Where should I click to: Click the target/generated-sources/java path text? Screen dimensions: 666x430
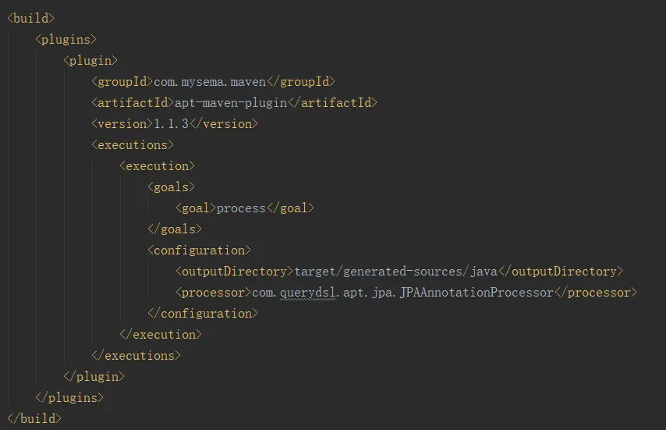click(x=395, y=271)
